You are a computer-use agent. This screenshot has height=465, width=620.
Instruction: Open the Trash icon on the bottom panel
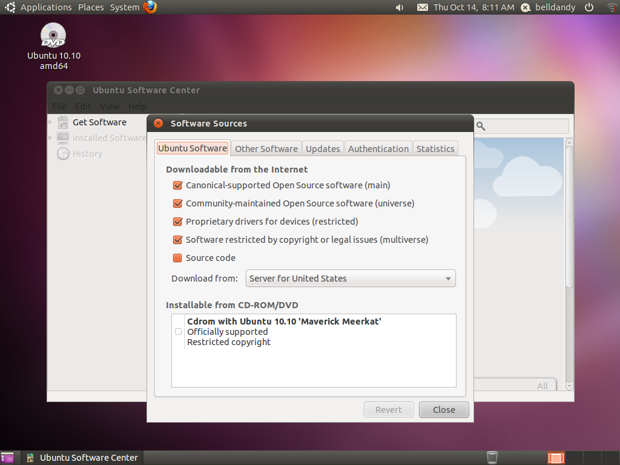[x=492, y=457]
